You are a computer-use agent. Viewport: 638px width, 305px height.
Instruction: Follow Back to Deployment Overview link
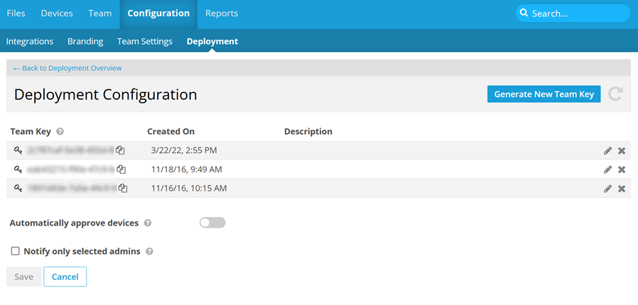click(x=67, y=68)
